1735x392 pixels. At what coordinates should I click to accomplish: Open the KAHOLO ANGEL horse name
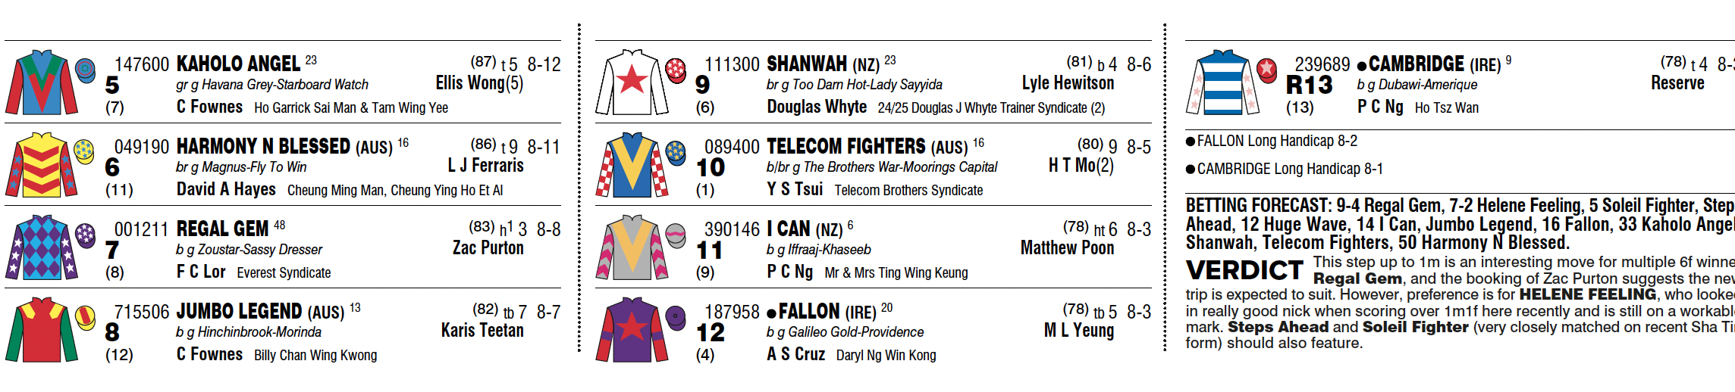click(239, 64)
